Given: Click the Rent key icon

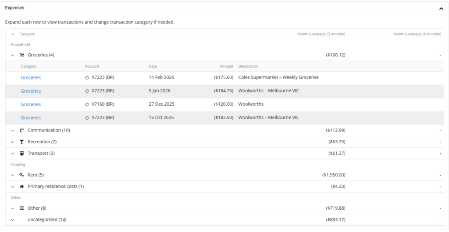Looking at the screenshot, I should (22, 175).
